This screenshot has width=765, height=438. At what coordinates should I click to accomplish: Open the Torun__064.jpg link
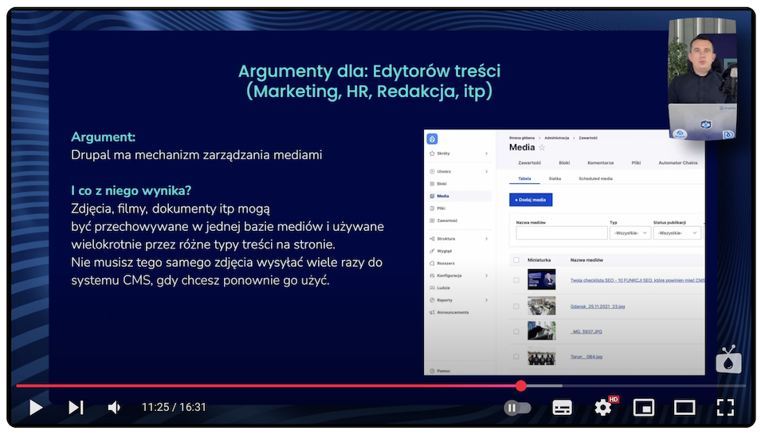[586, 357]
